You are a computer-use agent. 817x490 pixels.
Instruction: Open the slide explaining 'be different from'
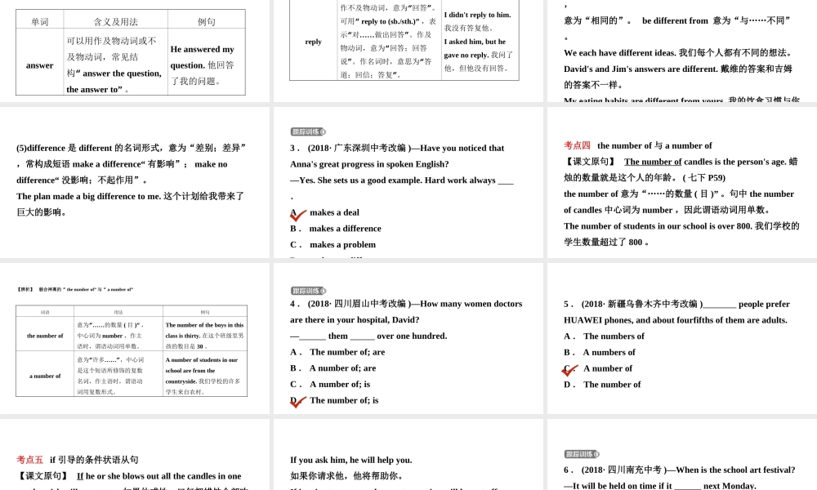682,51
